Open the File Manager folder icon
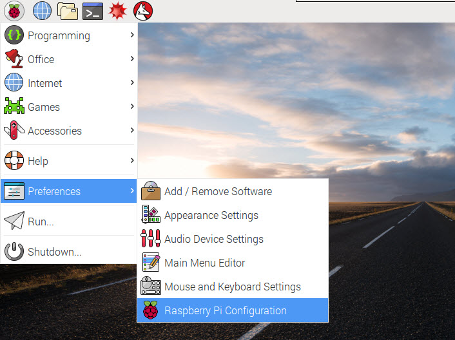Image resolution: width=455 pixels, height=340 pixels. click(x=68, y=11)
